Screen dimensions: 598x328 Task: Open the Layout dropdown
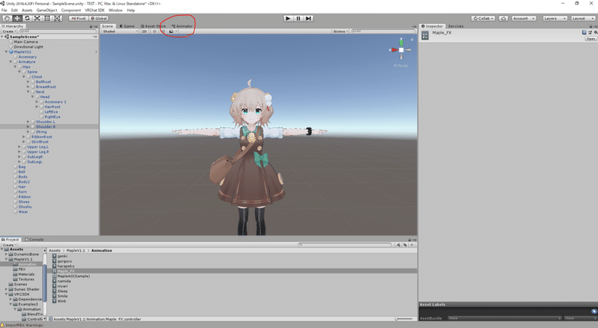pyautogui.click(x=583, y=19)
